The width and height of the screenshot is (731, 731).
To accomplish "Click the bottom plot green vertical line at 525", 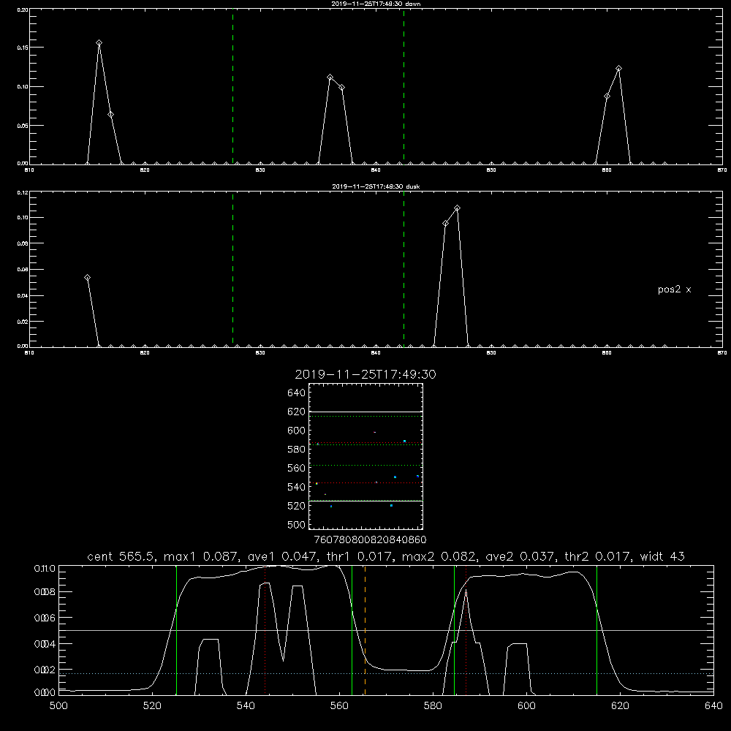I will [x=176, y=630].
